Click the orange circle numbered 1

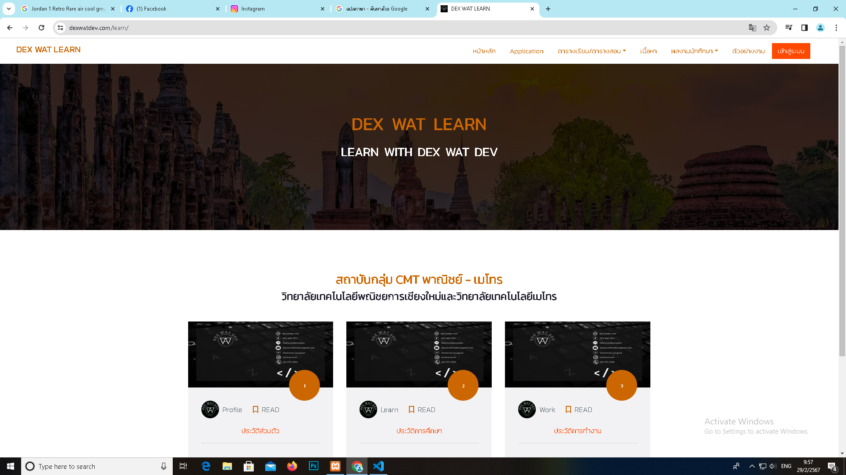304,385
